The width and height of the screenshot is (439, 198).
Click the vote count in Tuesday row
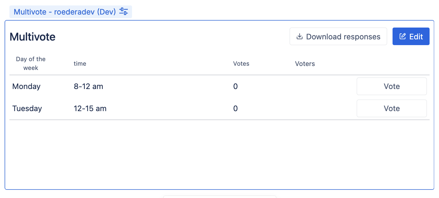[235, 108]
